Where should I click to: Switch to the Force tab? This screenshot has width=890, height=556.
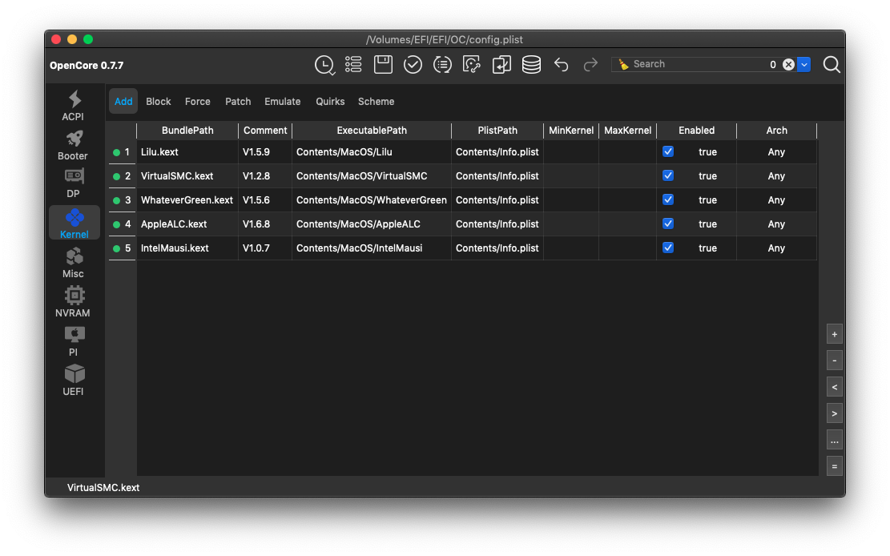tap(198, 102)
